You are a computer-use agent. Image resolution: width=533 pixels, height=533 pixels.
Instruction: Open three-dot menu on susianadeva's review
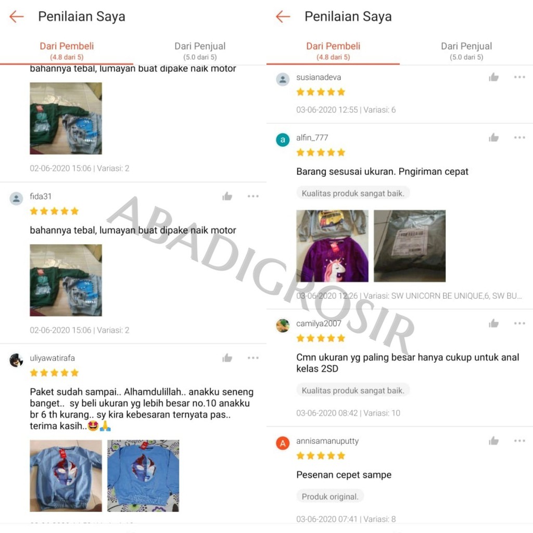coord(519,77)
